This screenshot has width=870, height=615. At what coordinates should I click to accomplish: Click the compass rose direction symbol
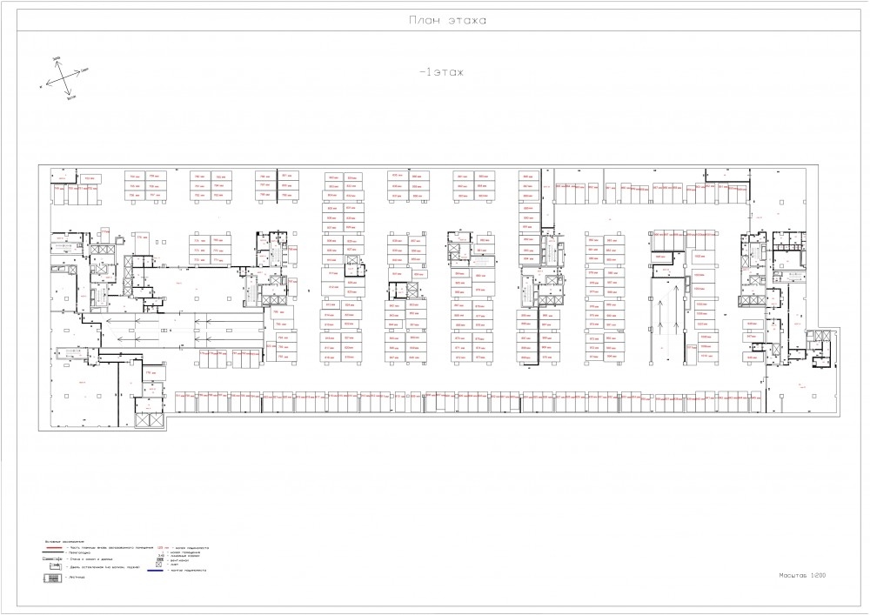click(x=62, y=77)
